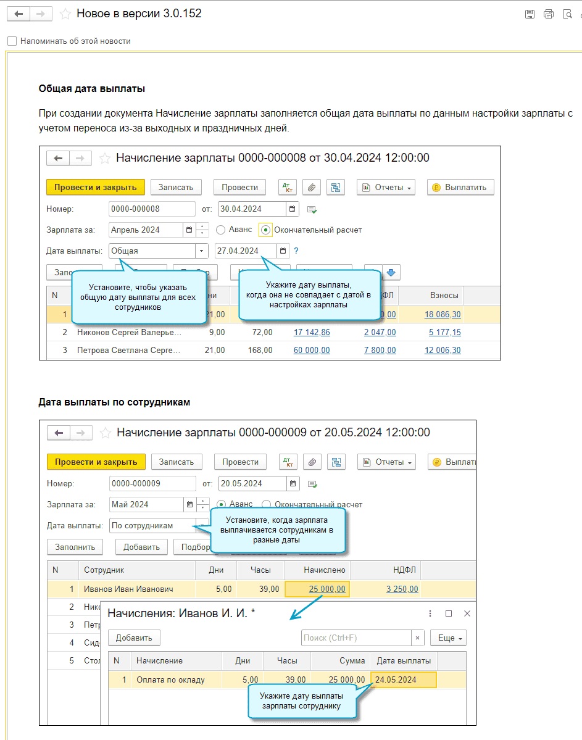Screen dimensions: 582x740
Task: Click month stepper beside 'Май 2024'
Action: click(202, 504)
